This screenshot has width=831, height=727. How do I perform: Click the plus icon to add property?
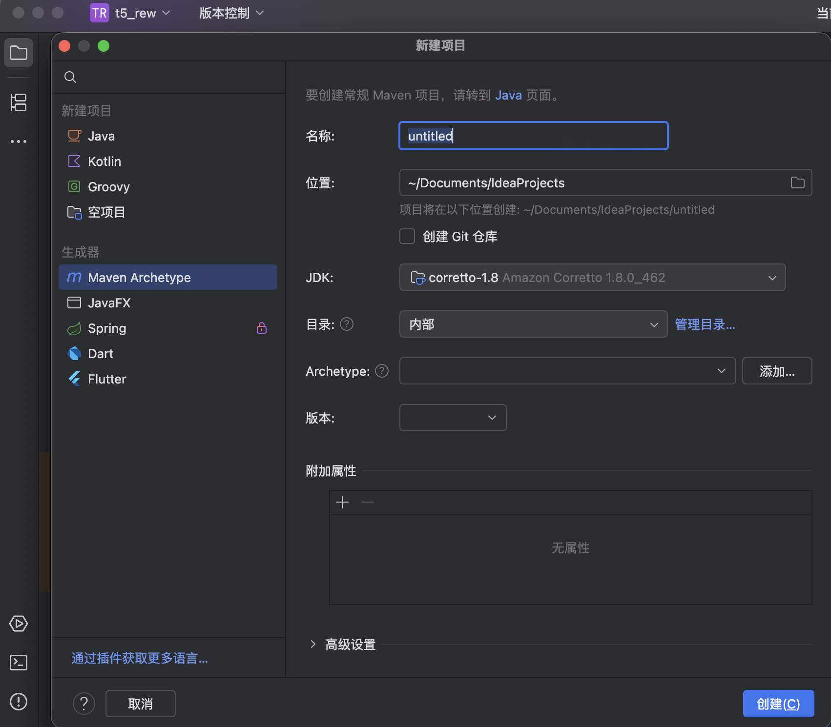(x=342, y=502)
